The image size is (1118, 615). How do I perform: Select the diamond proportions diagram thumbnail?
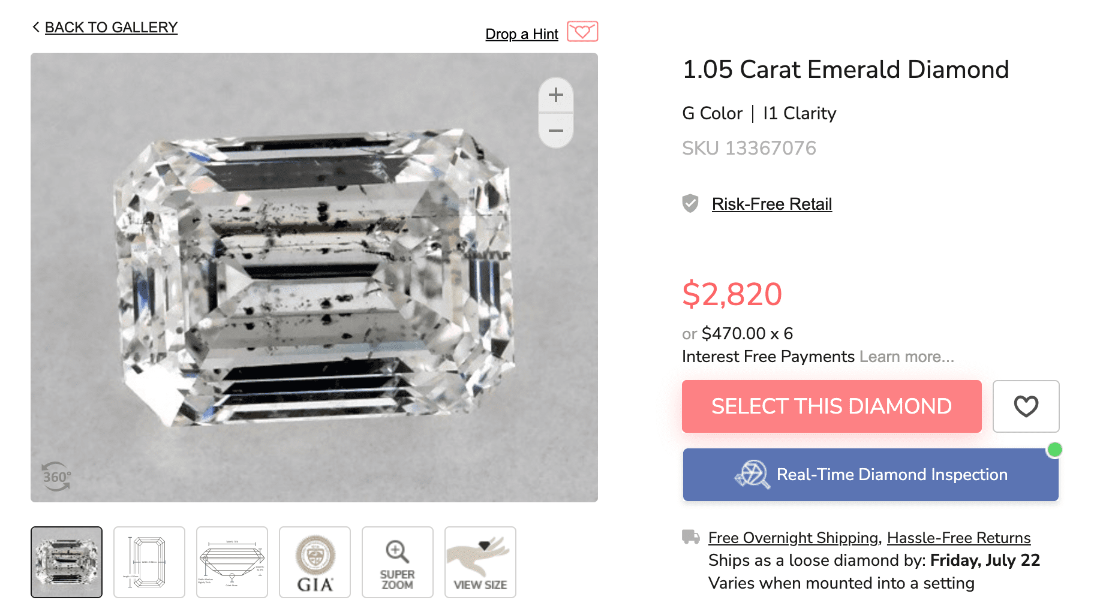tap(232, 562)
